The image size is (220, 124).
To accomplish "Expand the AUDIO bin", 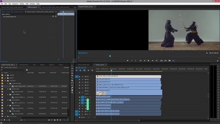I will (x=5, y=75).
